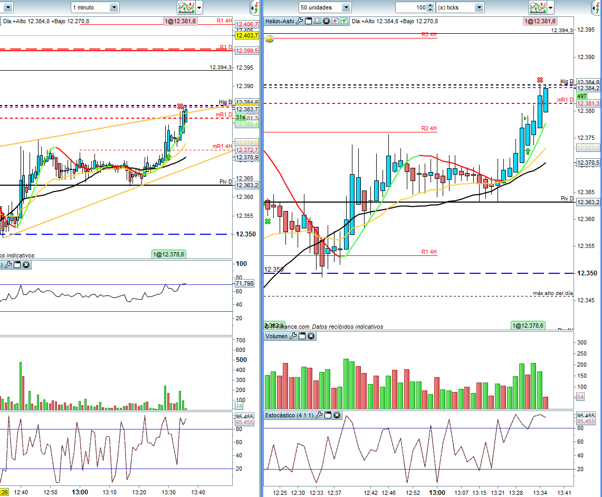Click green up-arrow signal on right chart
This screenshot has width=602, height=497.
[528, 151]
